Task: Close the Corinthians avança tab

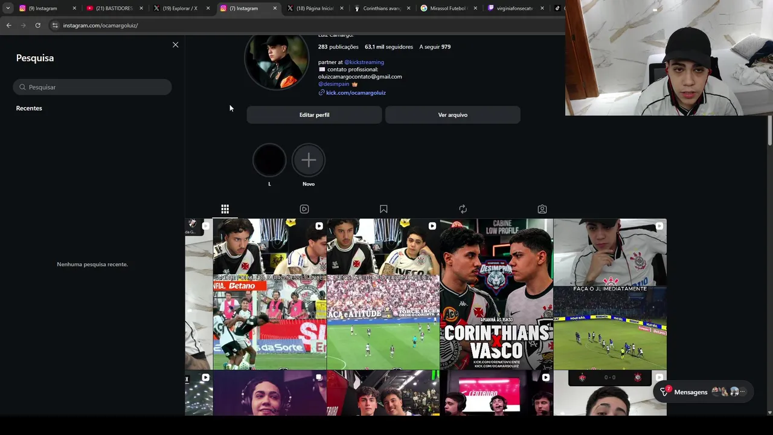Action: pos(409,8)
